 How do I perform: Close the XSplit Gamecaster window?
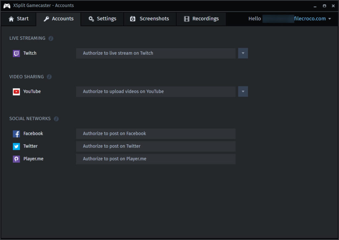point(333,6)
